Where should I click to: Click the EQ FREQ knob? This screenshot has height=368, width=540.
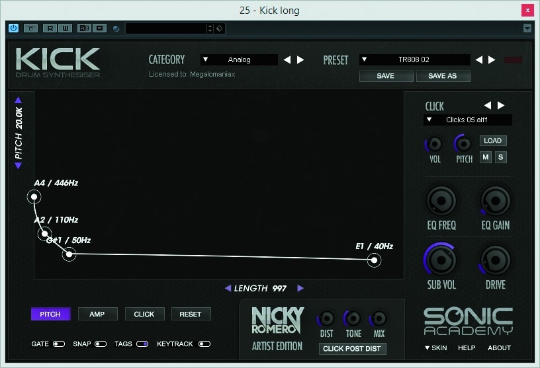click(441, 202)
